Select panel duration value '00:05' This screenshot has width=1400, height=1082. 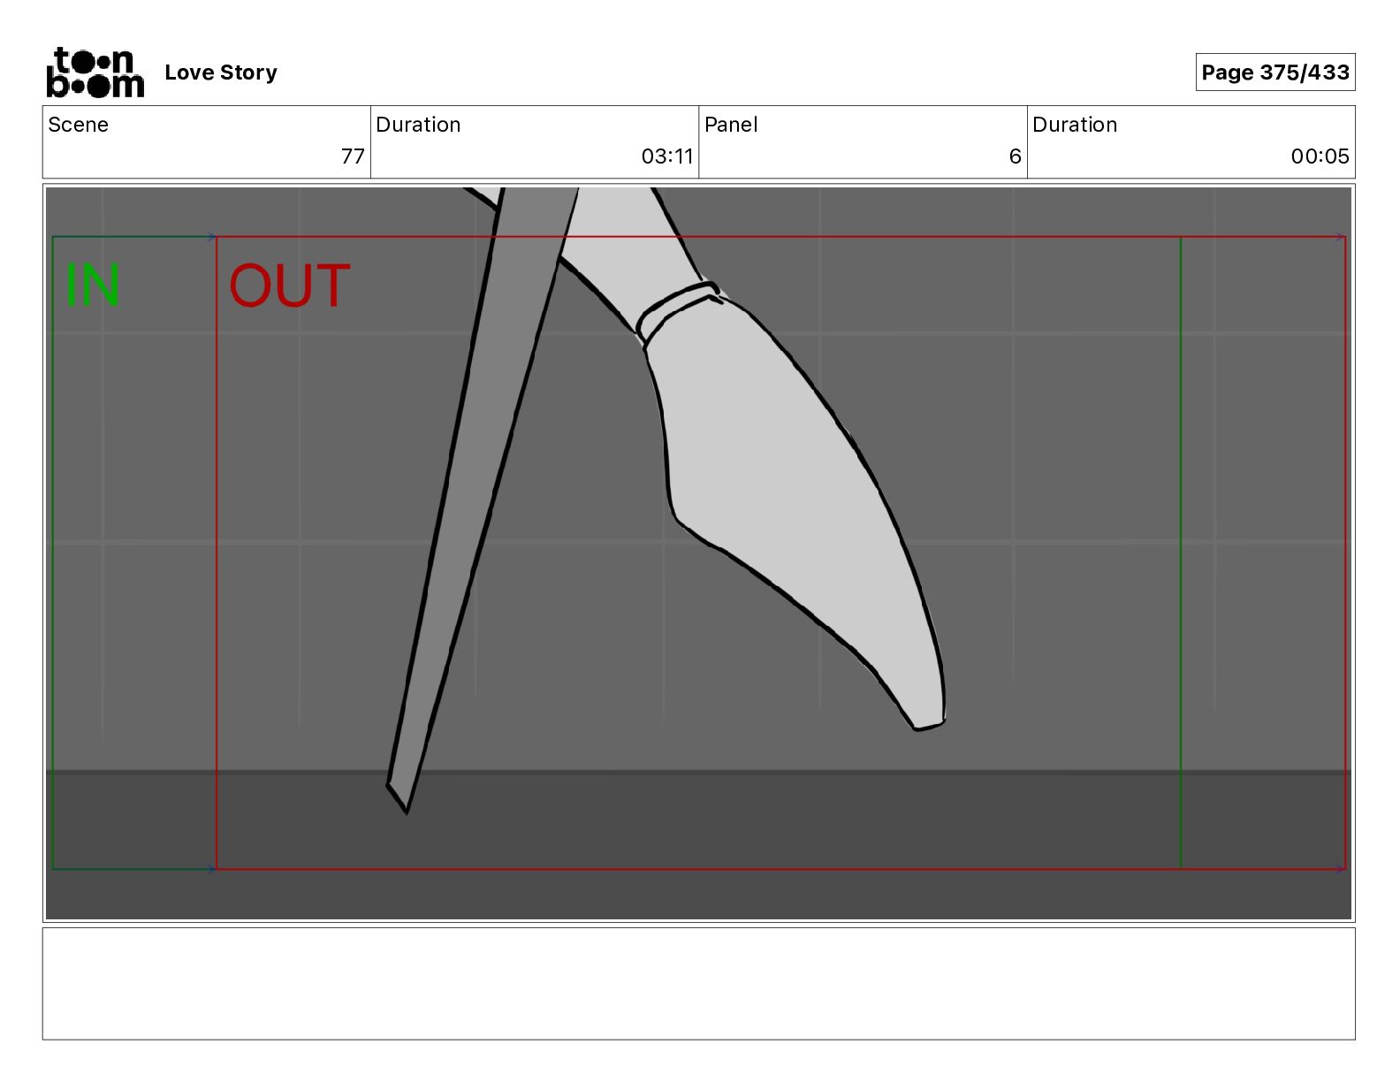click(1320, 156)
